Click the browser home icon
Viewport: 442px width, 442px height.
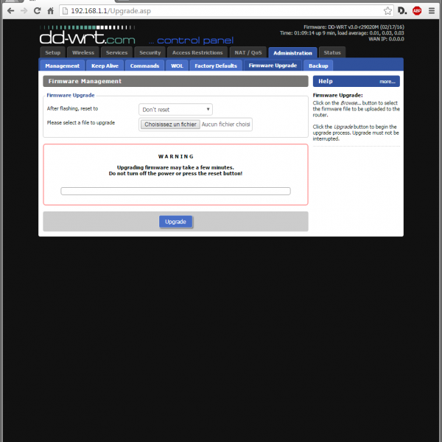(x=50, y=11)
